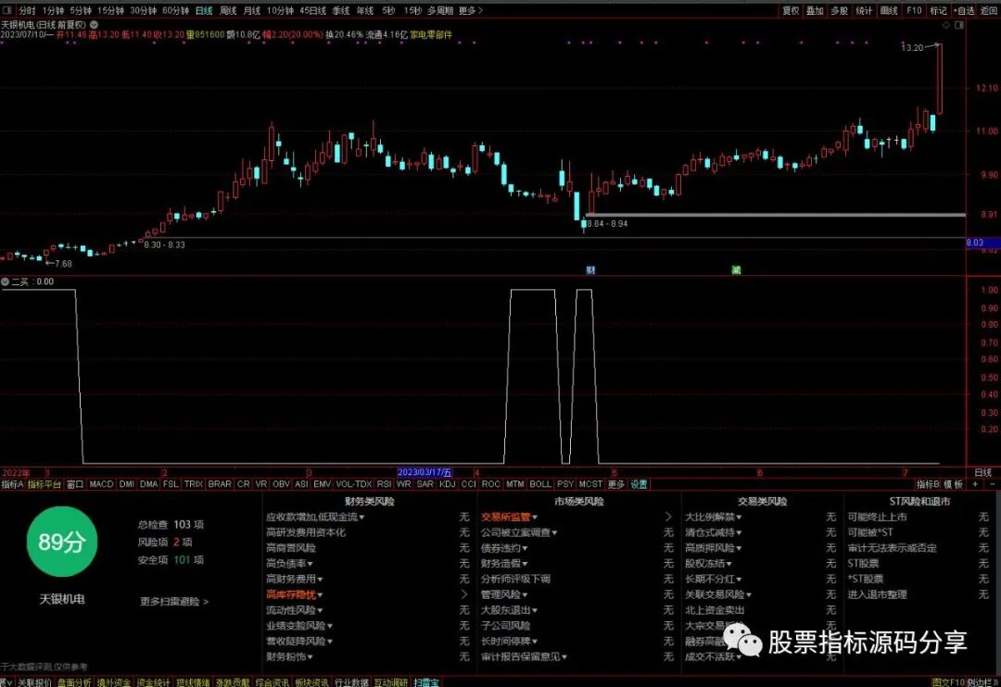Open the 多周期 multi-period view
1001x687 pixels.
point(440,10)
